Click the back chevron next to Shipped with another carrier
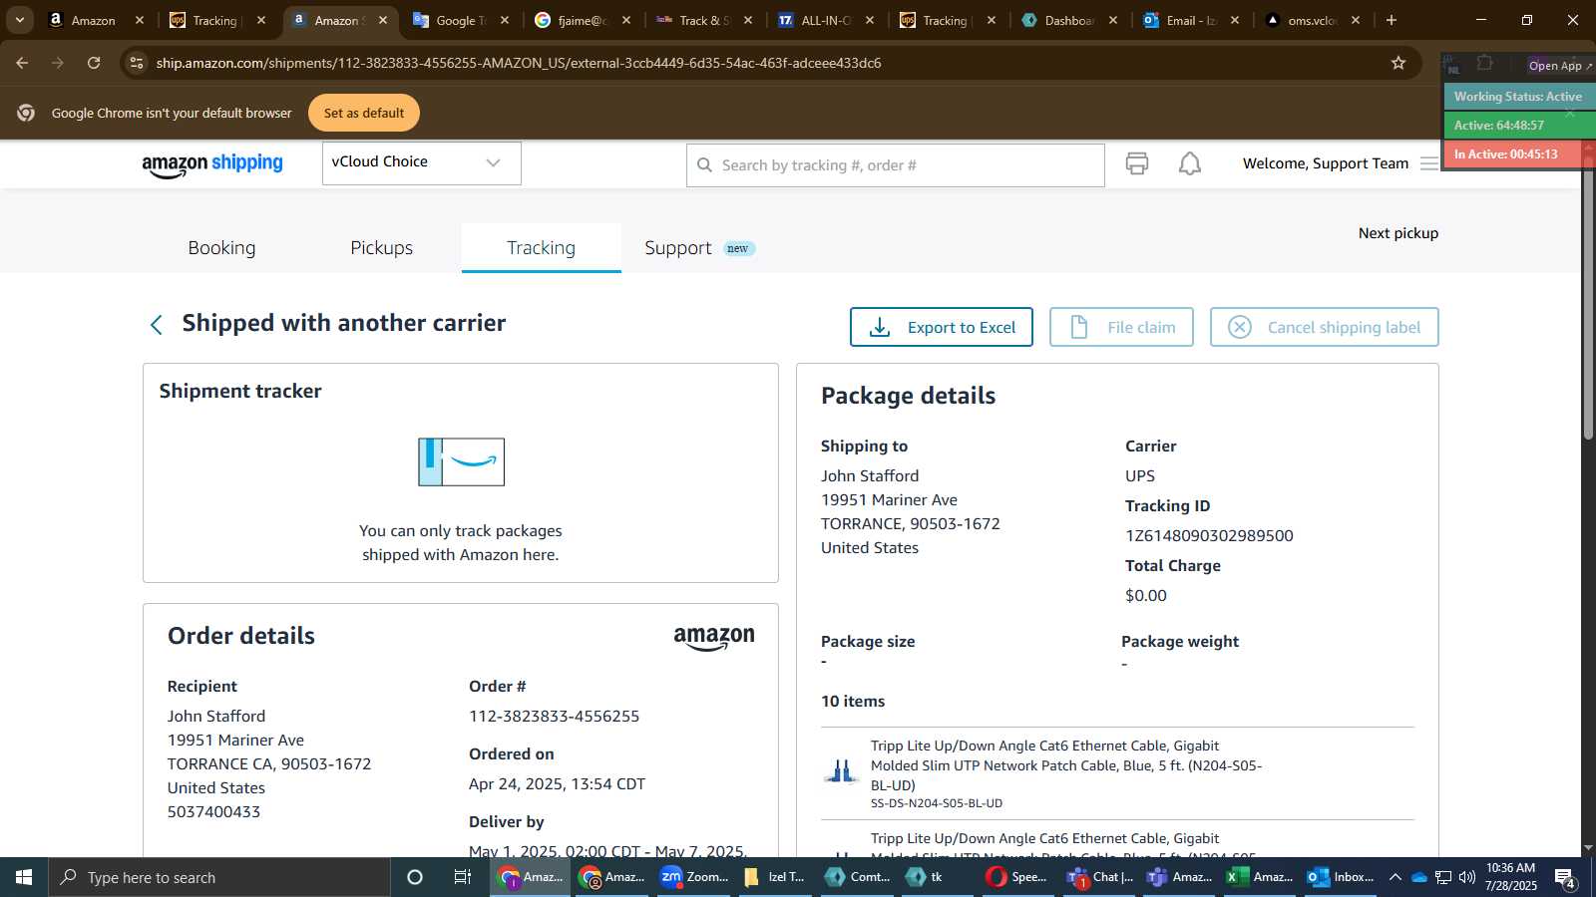 click(x=156, y=325)
